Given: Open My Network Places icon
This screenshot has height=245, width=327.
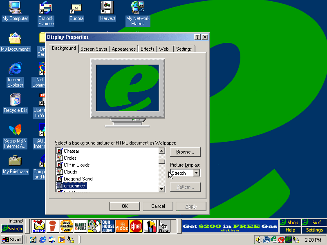Looking at the screenshot, I should (138, 8).
